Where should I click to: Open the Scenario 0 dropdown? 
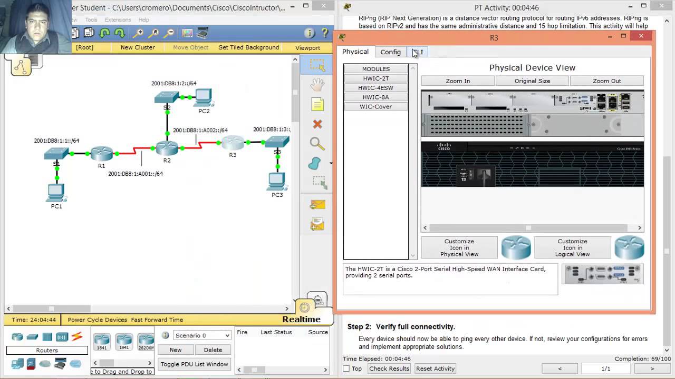(202, 335)
